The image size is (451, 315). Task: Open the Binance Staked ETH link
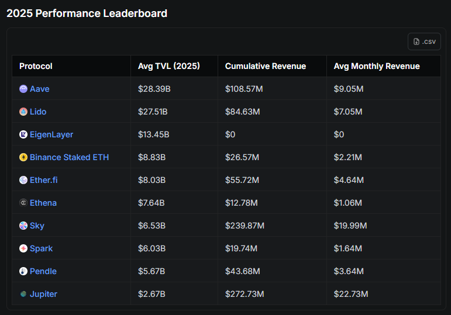[x=70, y=157]
